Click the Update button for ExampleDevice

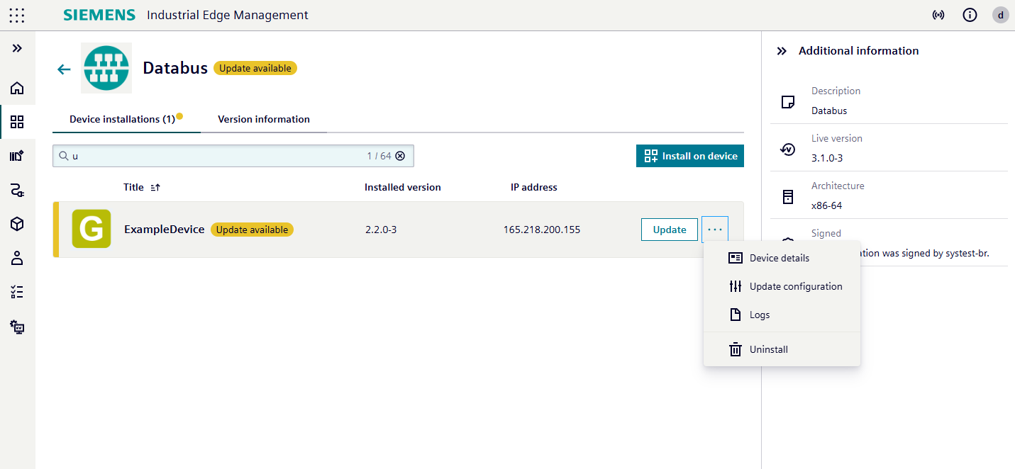tap(670, 230)
